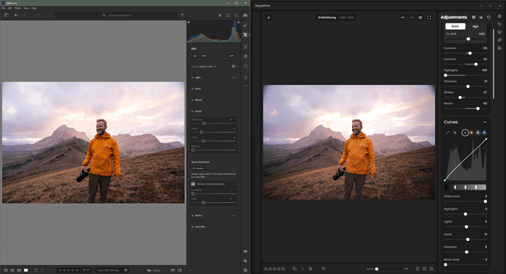Image resolution: width=506 pixels, height=274 pixels.
Task: Toggle the histogram icon in Adjustments header
Action: click(x=481, y=18)
